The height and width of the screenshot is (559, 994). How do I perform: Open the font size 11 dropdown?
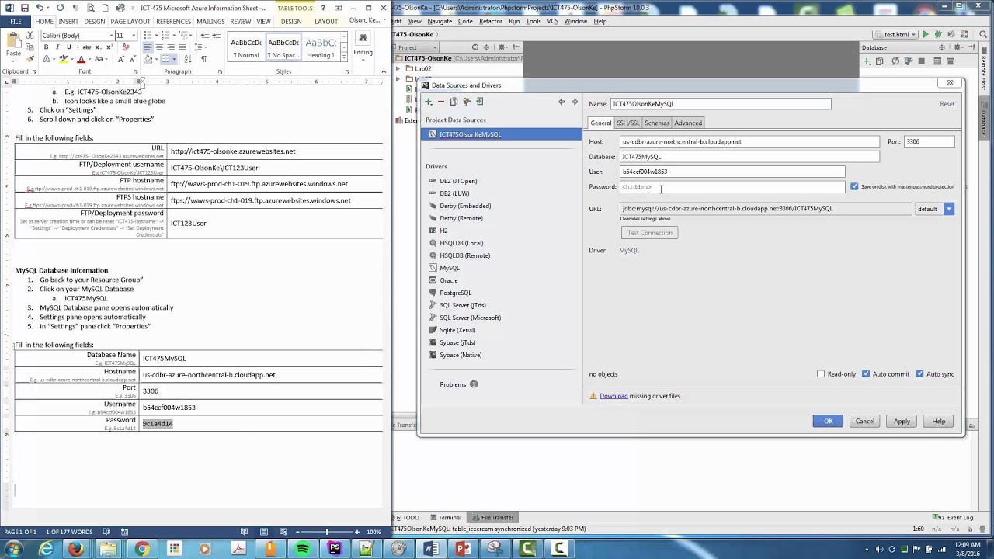point(134,36)
